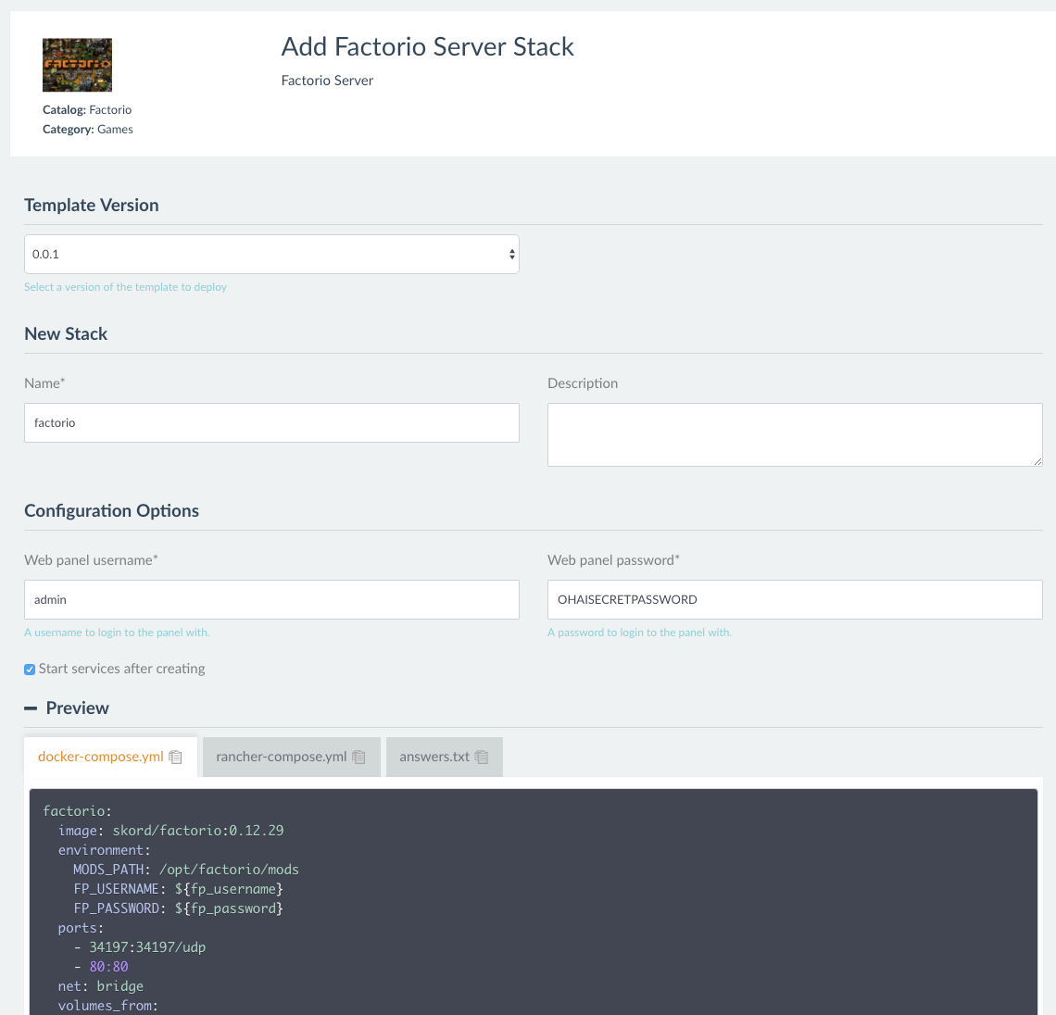Screen dimensions: 1056x1015
Task: Focus the Web panel password field
Action: point(794,599)
